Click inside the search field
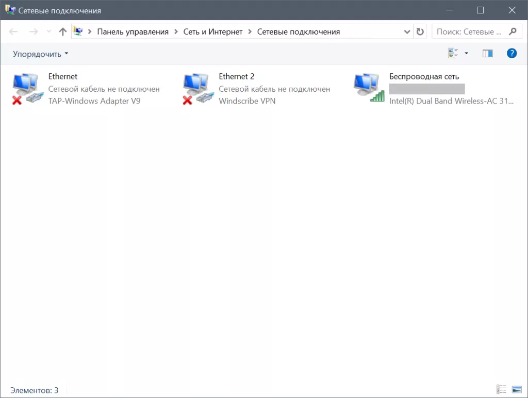This screenshot has height=398, width=528. pos(472,31)
